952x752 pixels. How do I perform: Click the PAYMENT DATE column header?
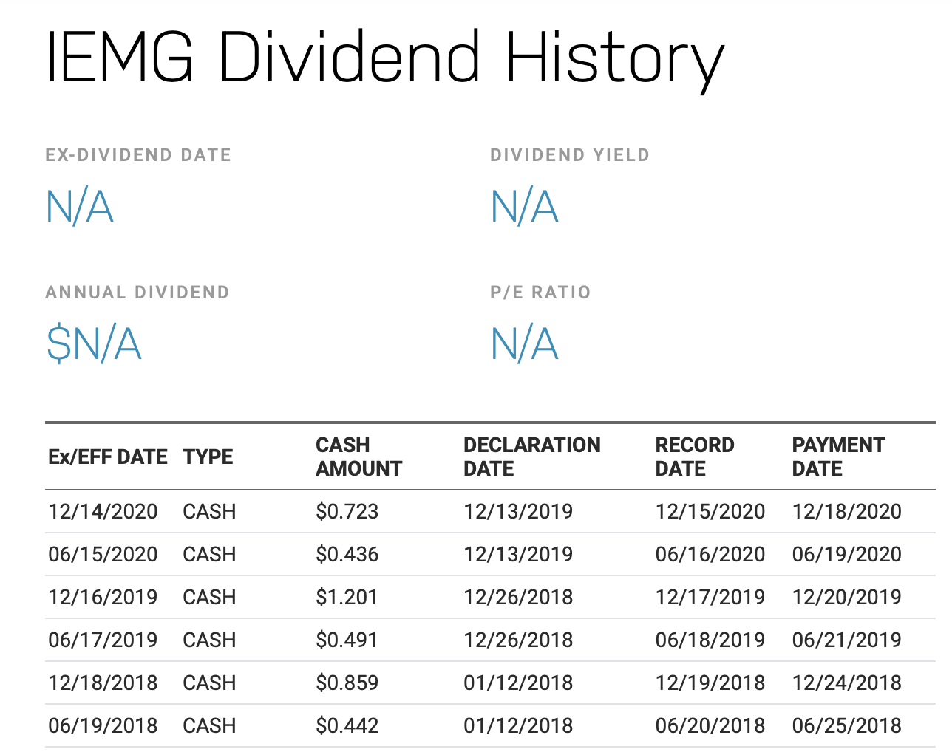pos(838,457)
